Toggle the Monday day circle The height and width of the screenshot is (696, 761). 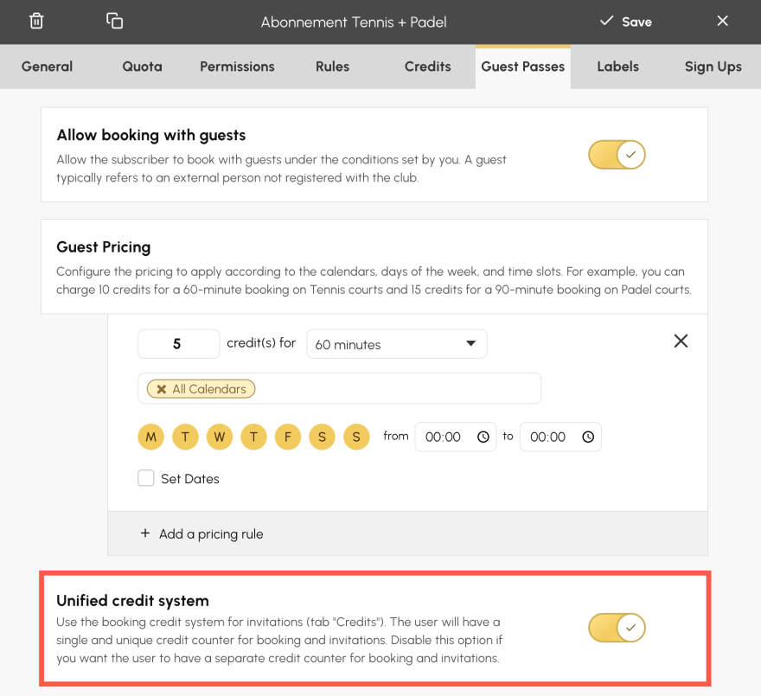(151, 437)
